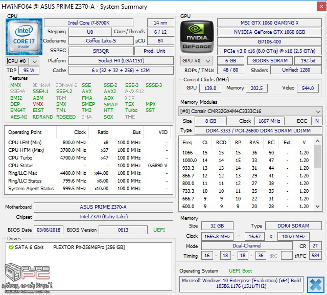
Task: Click the cache 6 x (32 + 32 + 256) field
Action: tap(121, 71)
